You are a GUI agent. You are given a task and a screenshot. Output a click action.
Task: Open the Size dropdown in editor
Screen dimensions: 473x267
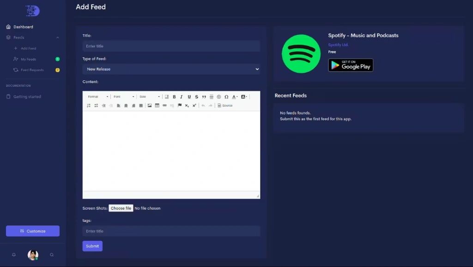pos(150,97)
